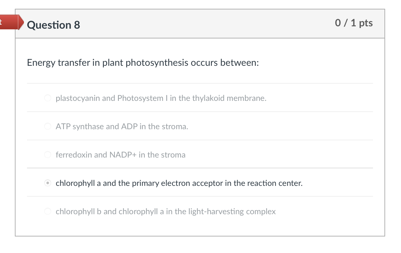The image size is (401, 253).
Task: Pick the ferredoxin and NADP+ radio button
Action: click(x=48, y=155)
